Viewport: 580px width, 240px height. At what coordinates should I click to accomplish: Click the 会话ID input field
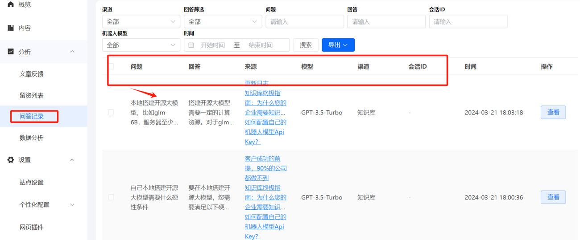click(468, 21)
